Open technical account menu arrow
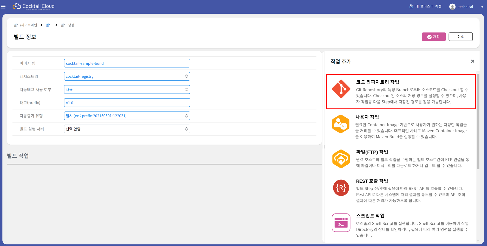The width and height of the screenshot is (487, 246). coord(482,7)
